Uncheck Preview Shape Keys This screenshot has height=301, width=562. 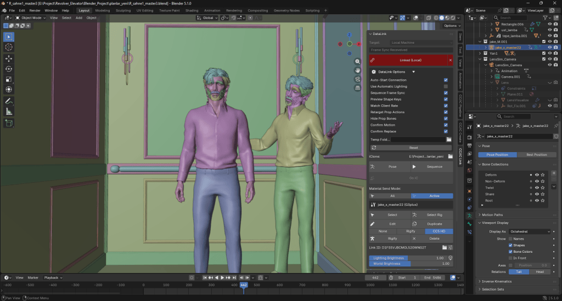[x=446, y=100]
